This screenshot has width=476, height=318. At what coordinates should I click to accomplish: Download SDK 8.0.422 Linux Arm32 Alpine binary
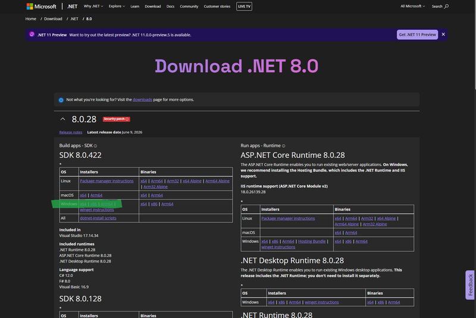coord(155,187)
